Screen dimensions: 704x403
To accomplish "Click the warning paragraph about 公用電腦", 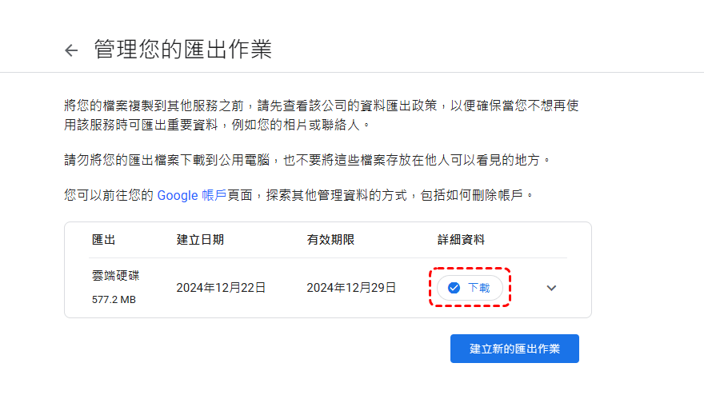I will 307,161.
